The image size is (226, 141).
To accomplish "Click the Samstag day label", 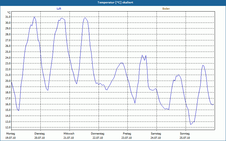I will [156, 134].
